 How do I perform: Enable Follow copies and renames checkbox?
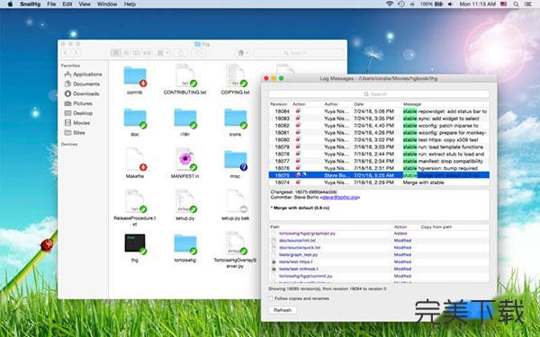click(x=271, y=298)
